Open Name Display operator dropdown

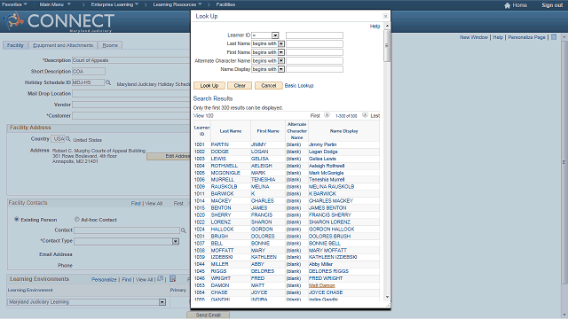pos(281,69)
